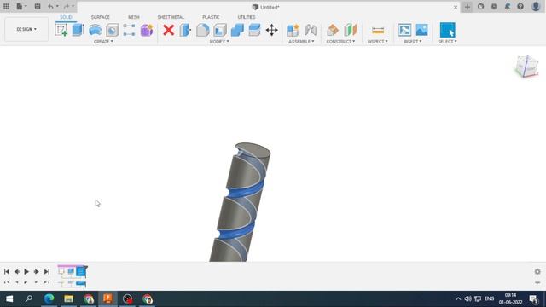This screenshot has width=546, height=307.
Task: Select the Move/Copy tool
Action: coord(271,30)
